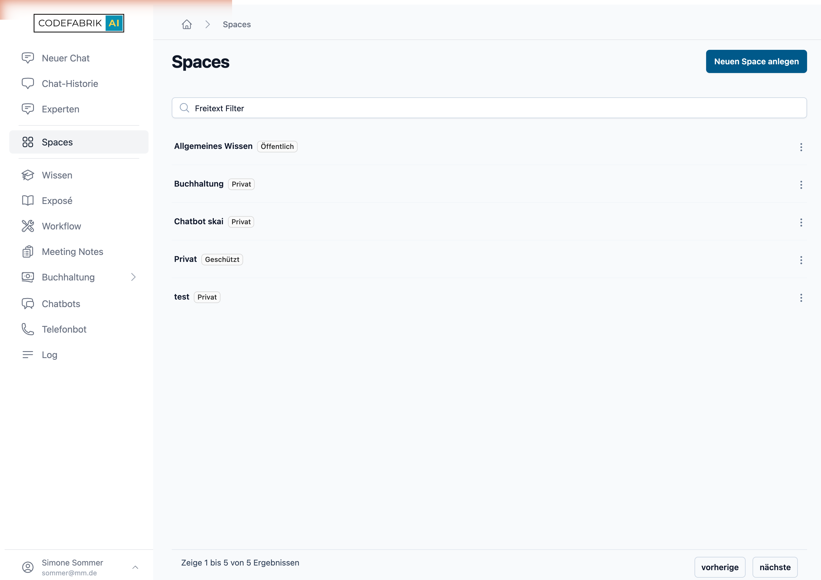Click the vorherige pagination button
Screen dimensions: 821x580
pyautogui.click(x=719, y=567)
